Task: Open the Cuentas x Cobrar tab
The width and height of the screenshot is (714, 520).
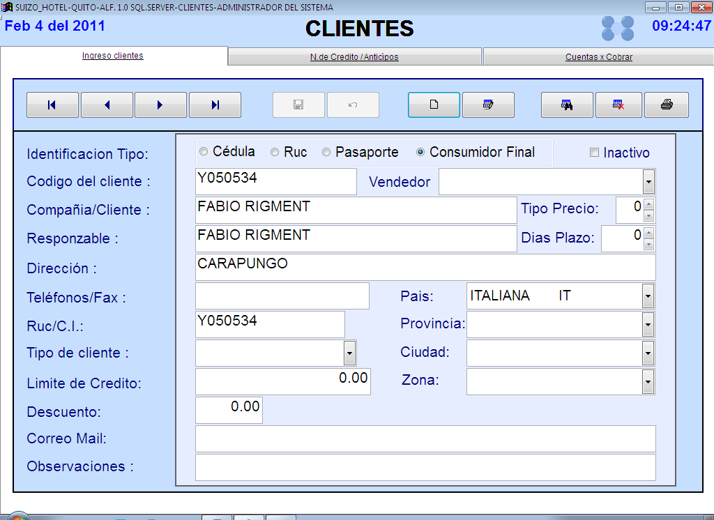Action: click(598, 57)
